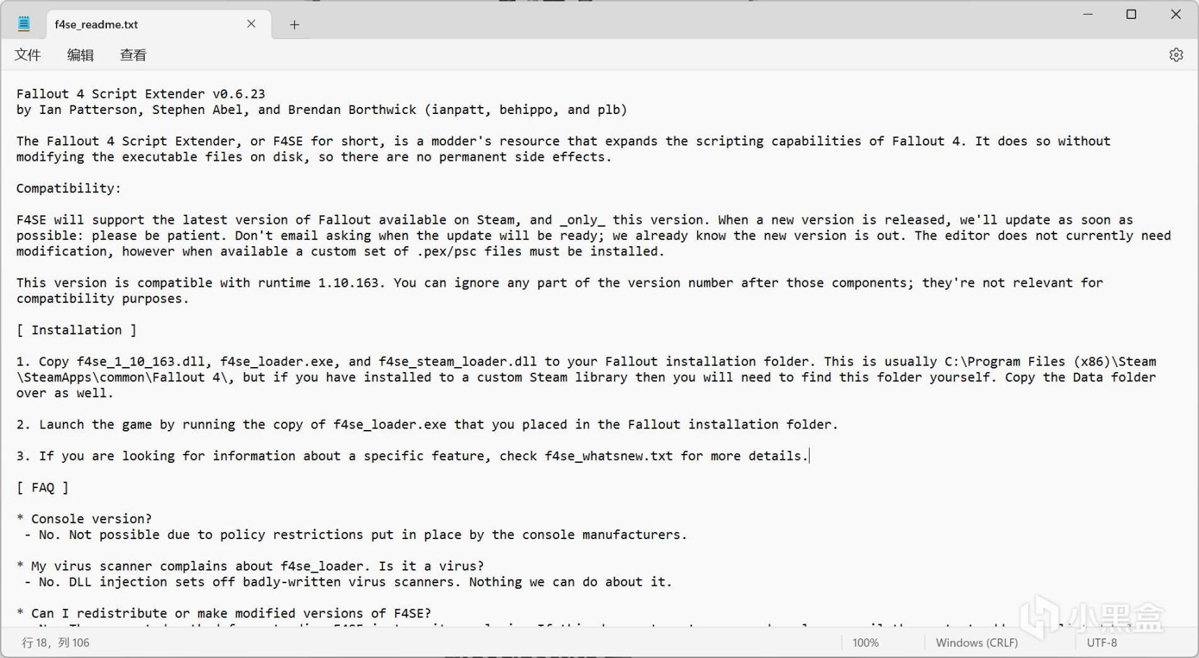Screen dimensions: 1199x658
Task: Click the title line 'Fallout 4 Script Extender v0.6.23'
Action: pos(141,94)
